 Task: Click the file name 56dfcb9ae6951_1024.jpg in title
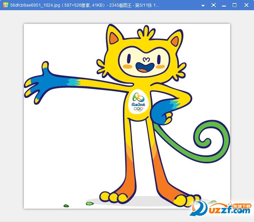point(35,5)
